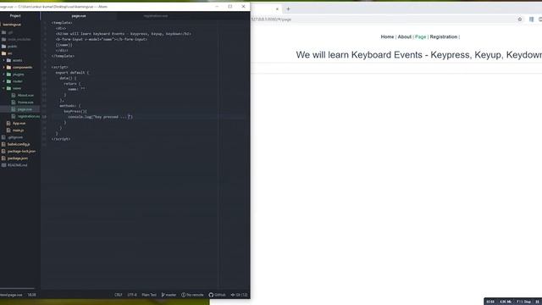This screenshot has width=542, height=305.
Task: Click the browser address bar
Action: coord(382,19)
